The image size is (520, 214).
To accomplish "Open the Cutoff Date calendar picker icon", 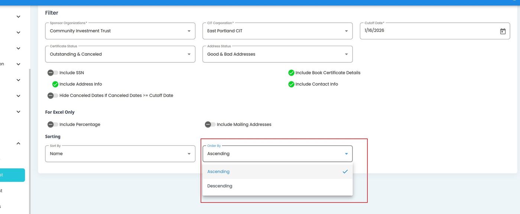I will coord(503,31).
